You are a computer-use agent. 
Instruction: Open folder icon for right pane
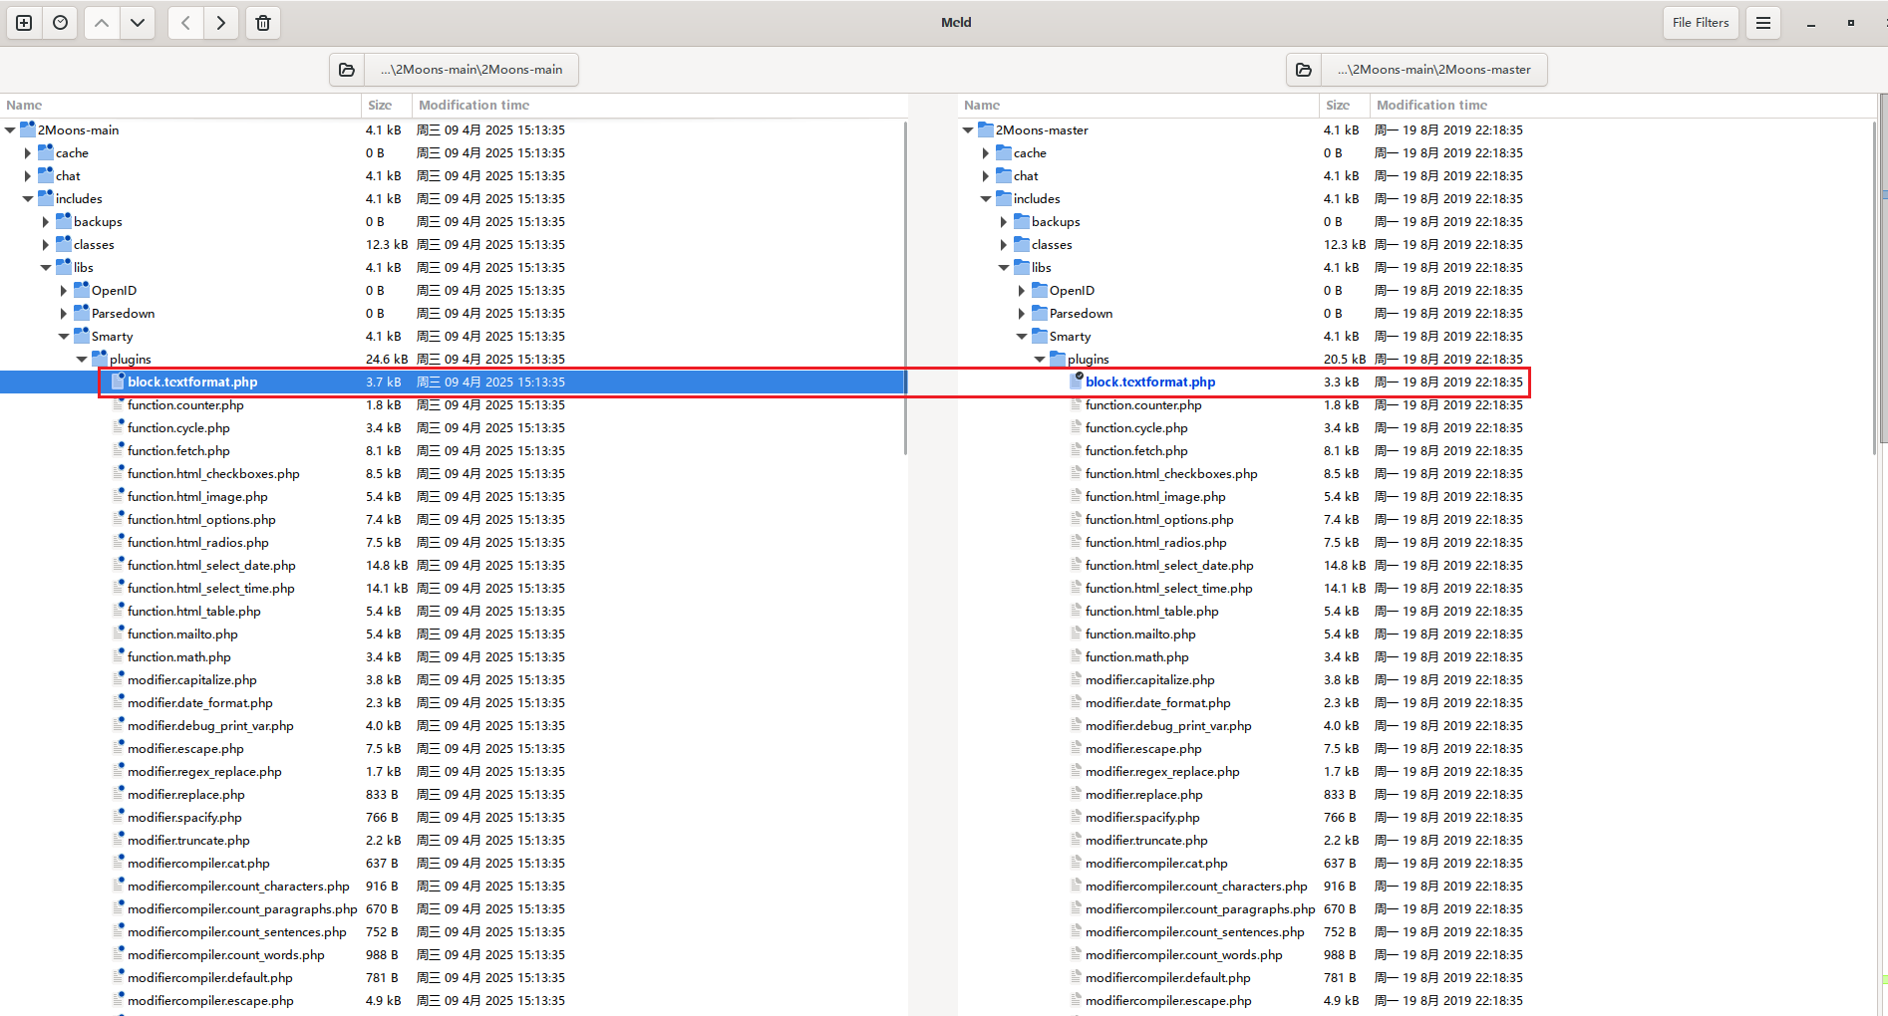1304,70
